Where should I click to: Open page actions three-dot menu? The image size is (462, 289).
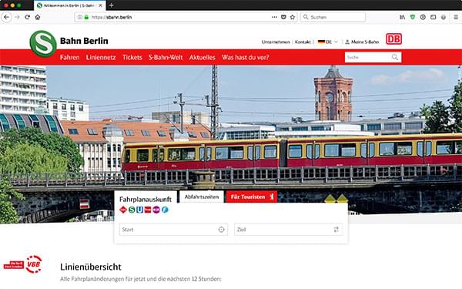(274, 17)
